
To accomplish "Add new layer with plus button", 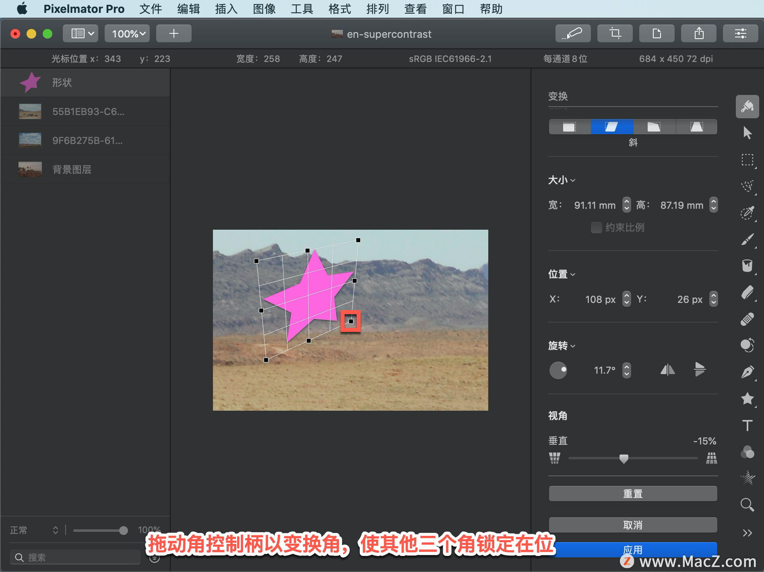I will point(173,33).
